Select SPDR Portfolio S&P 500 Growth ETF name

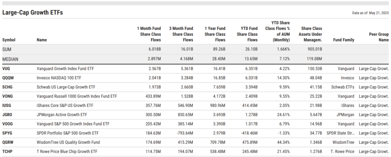point(68,133)
